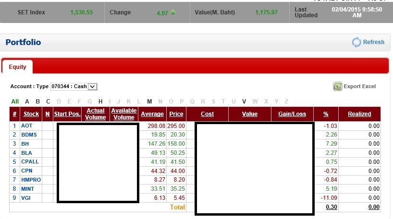Sort by Realized column header
Viewport: 393px width, 219px height.
pos(359,114)
